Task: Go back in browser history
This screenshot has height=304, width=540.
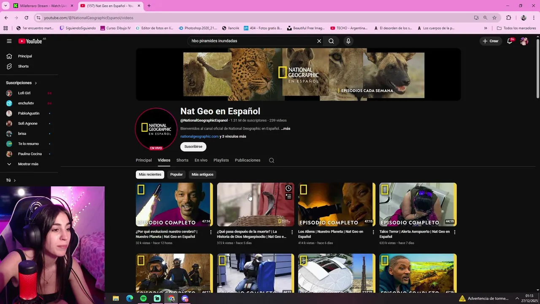Action: [6, 18]
